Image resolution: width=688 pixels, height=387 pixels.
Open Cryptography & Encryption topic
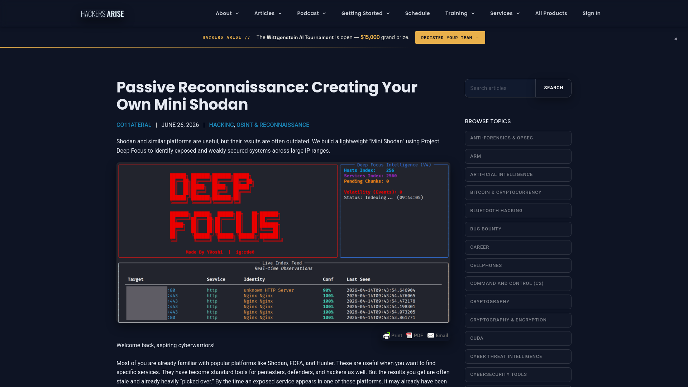(x=518, y=320)
